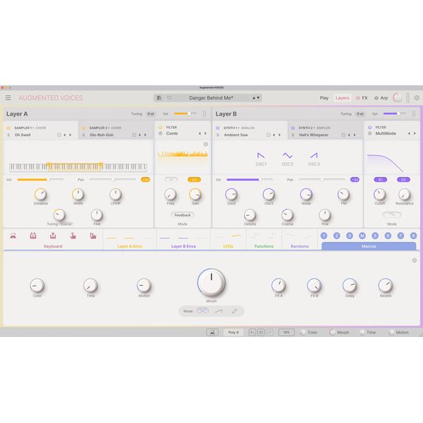Toggle Layer A Filter power button

(161, 128)
